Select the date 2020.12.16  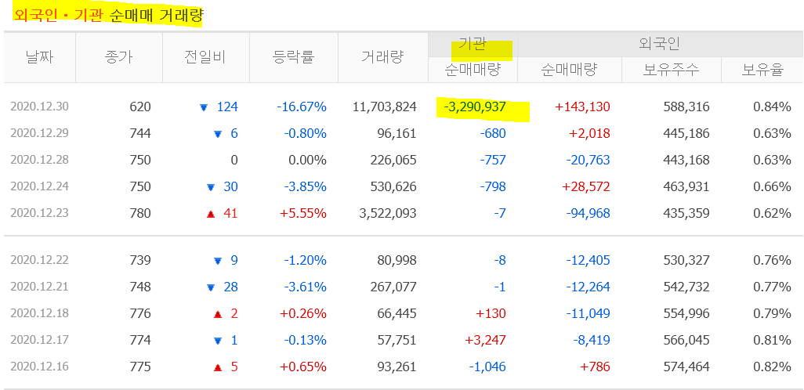coord(39,367)
